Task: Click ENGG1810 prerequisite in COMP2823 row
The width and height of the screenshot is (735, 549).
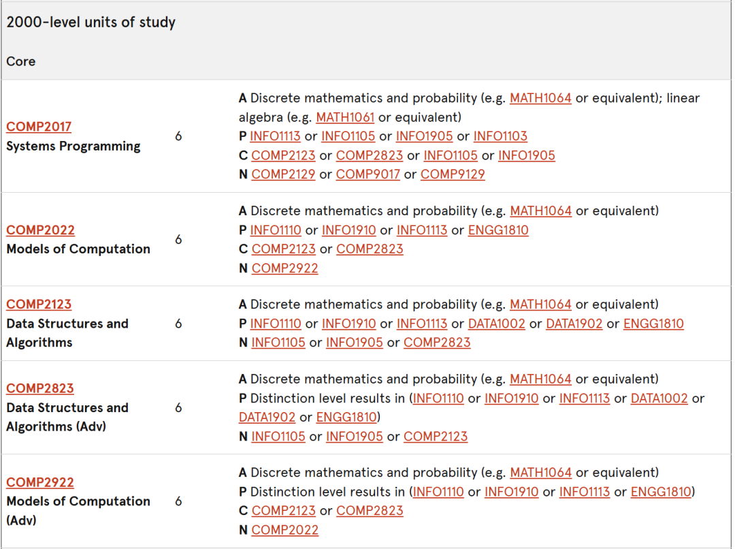Action: [346, 417]
